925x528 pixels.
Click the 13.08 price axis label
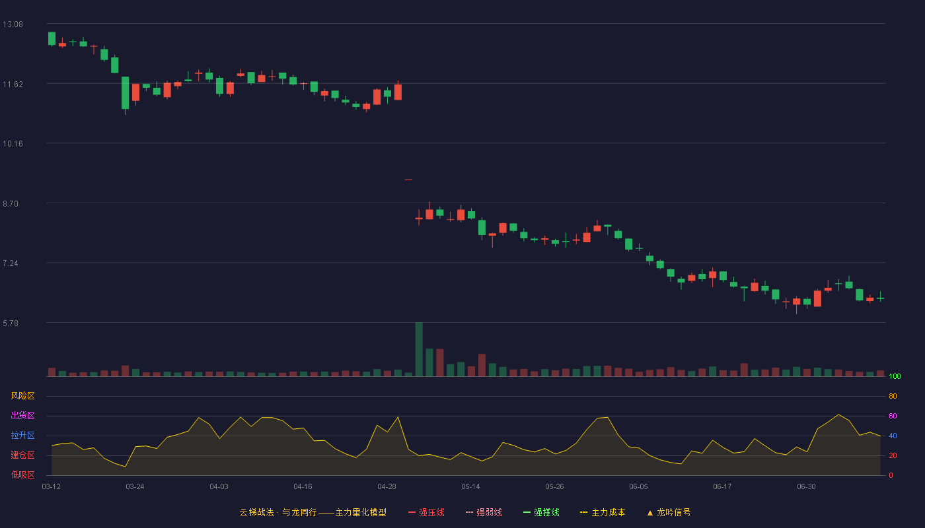13,24
